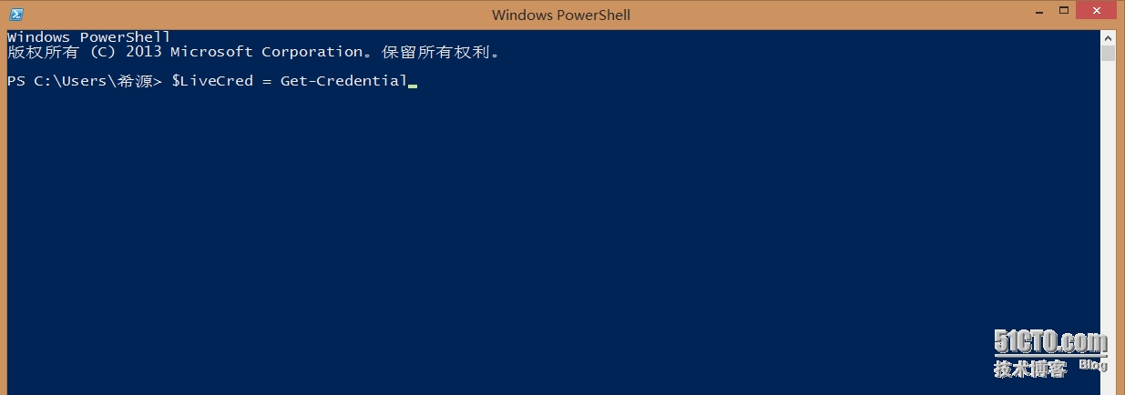The image size is (1125, 395).
Task: Click the first console line "Windows PowerShell"
Action: (88, 36)
